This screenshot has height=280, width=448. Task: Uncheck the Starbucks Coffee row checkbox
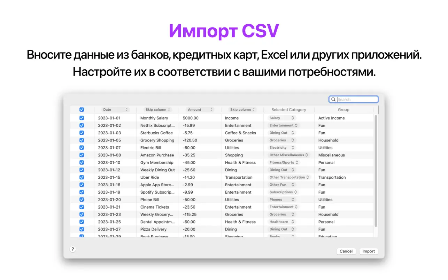(x=82, y=133)
